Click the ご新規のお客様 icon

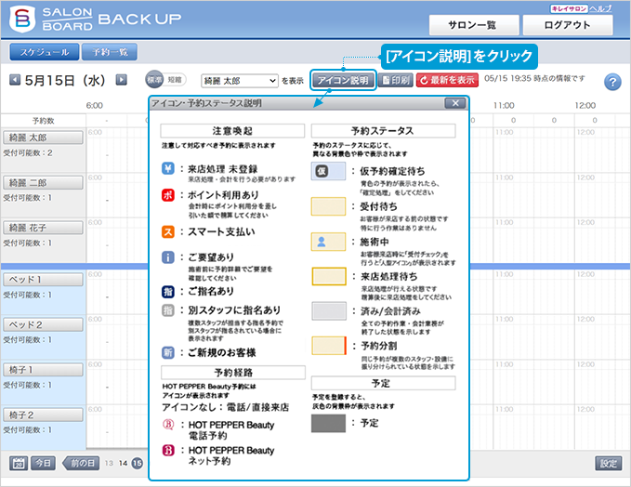pyautogui.click(x=168, y=352)
